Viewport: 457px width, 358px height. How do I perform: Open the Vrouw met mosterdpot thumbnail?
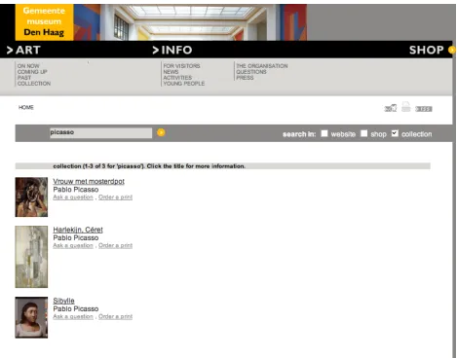31,197
